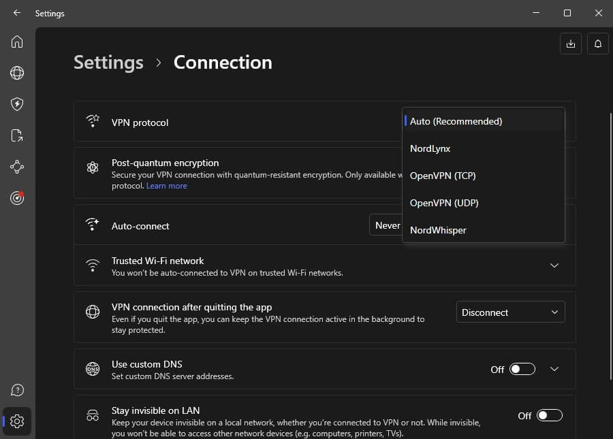Click the Use custom DNS title

point(147,364)
